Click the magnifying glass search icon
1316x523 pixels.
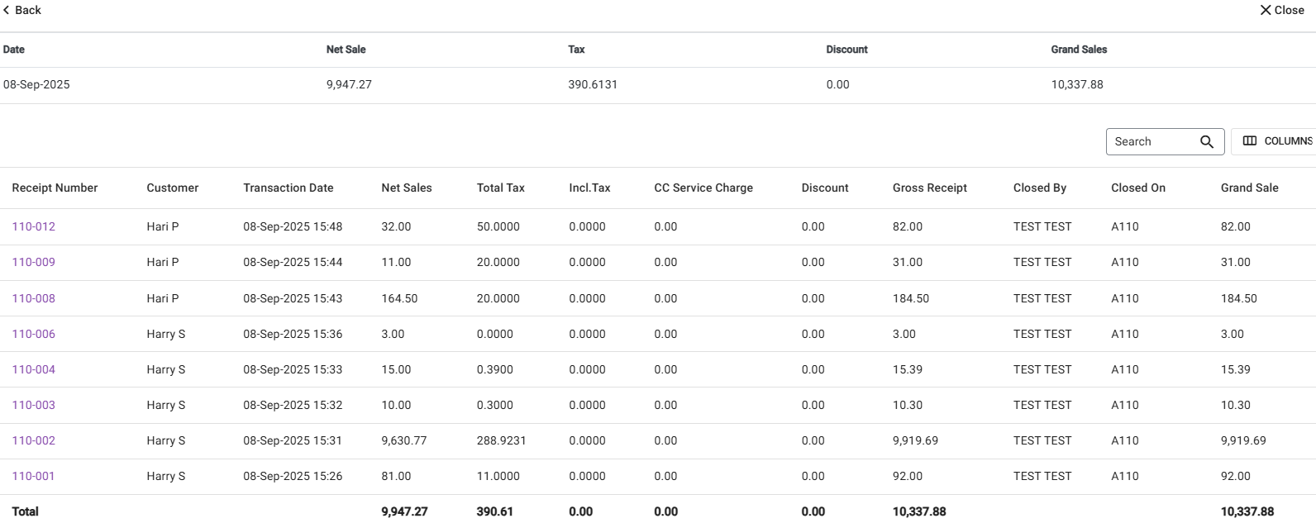(1206, 141)
